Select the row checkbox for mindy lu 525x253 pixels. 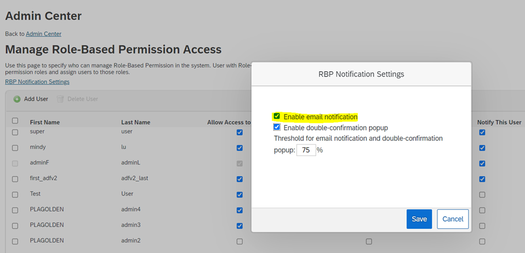click(x=15, y=148)
